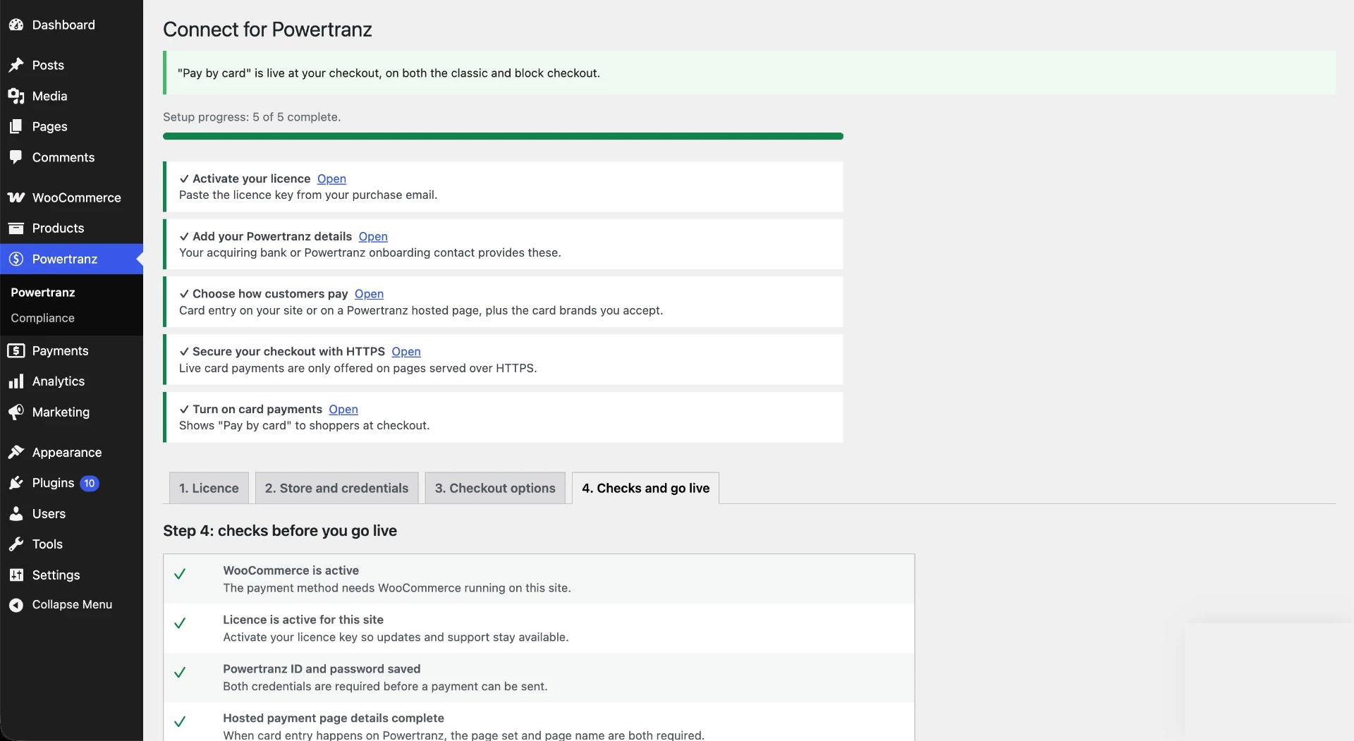Image resolution: width=1354 pixels, height=741 pixels.
Task: Go to WooCommerce in the sidebar
Action: pos(71,197)
